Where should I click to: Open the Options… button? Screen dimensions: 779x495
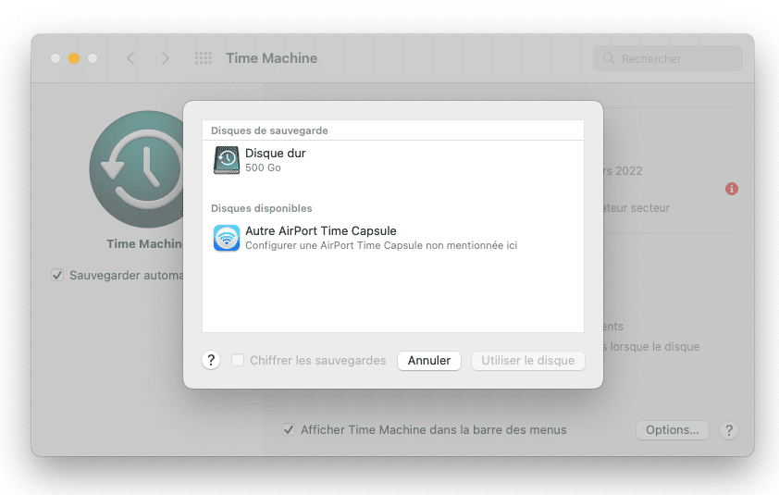click(673, 430)
